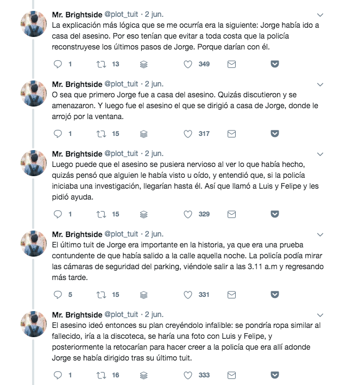Open replies on tweet with 5 replies
The height and width of the screenshot is (385, 346).
coord(58,295)
